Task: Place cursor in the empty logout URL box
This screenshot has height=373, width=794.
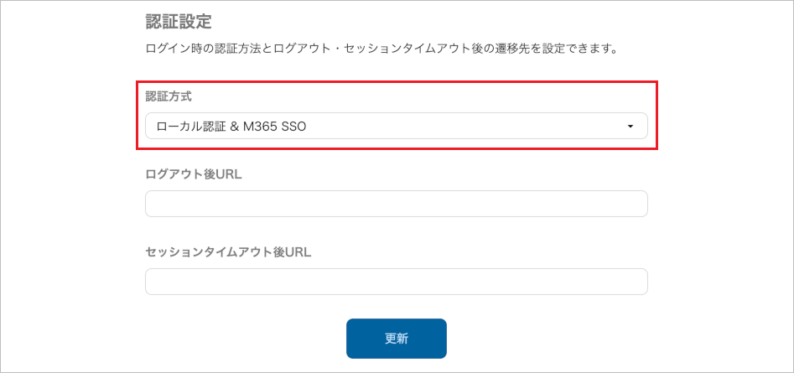Action: [x=396, y=204]
